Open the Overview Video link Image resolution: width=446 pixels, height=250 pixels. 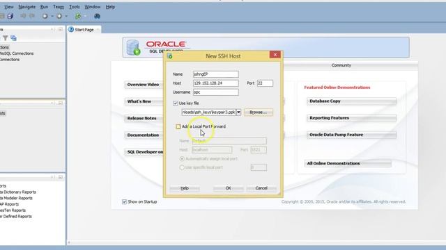coord(143,85)
